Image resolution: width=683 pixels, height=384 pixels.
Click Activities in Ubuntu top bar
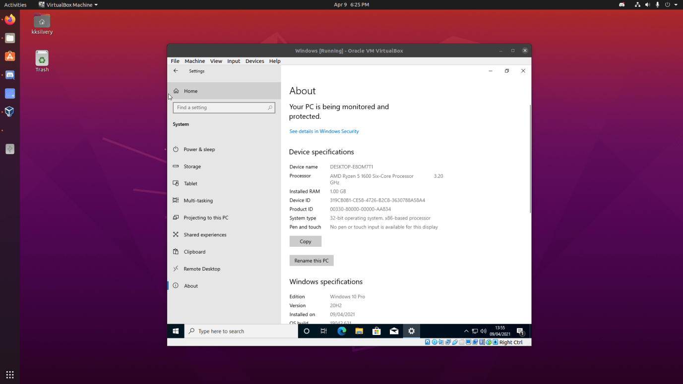click(15, 4)
